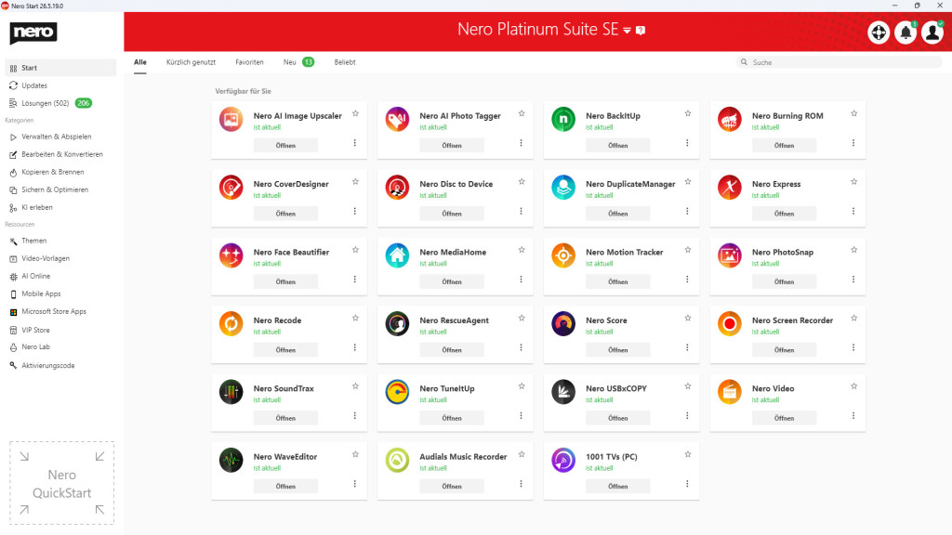The image size is (952, 535).
Task: Toggle the favorite star on 1001 TVs
Action: (x=687, y=452)
